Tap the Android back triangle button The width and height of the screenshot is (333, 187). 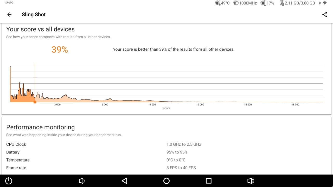click(124, 181)
